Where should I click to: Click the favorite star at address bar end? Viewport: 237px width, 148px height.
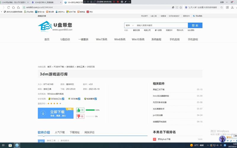coord(181,7)
